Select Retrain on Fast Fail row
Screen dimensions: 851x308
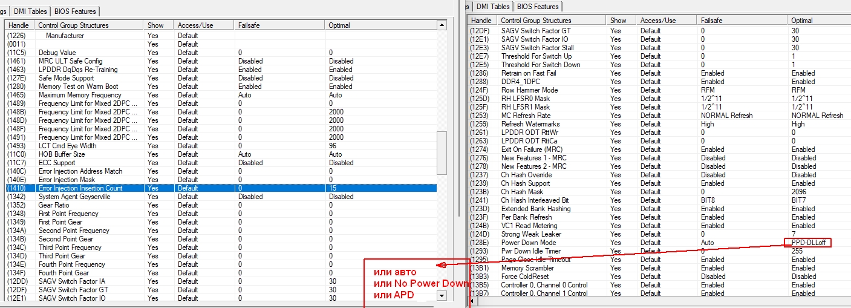tap(659, 73)
